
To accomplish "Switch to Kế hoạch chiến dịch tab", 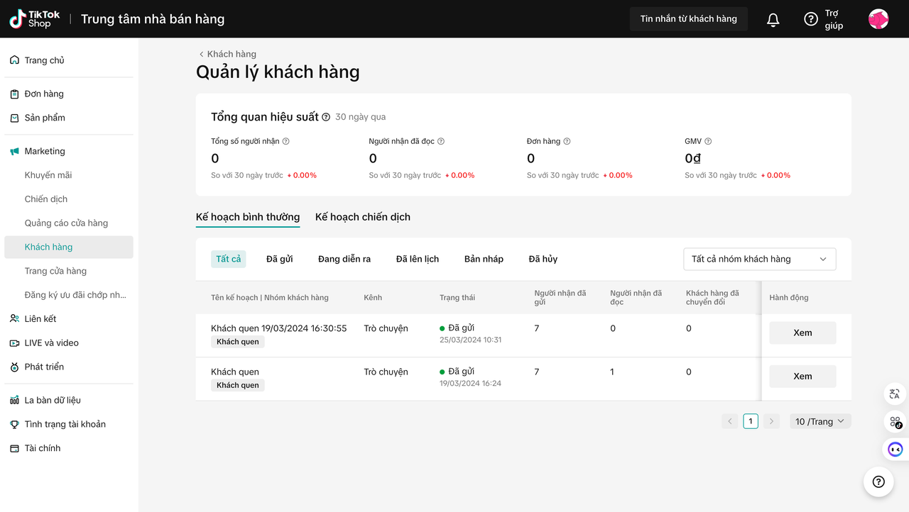I will (x=363, y=217).
